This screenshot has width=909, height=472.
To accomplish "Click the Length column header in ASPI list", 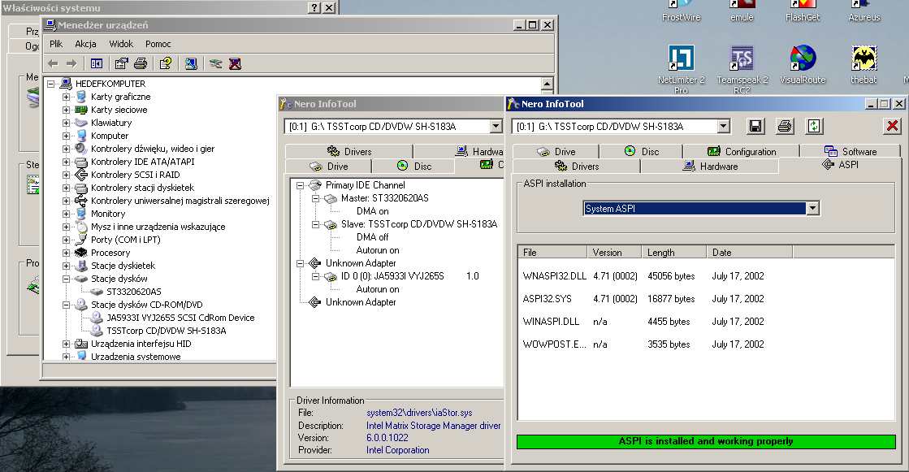I will tap(673, 252).
